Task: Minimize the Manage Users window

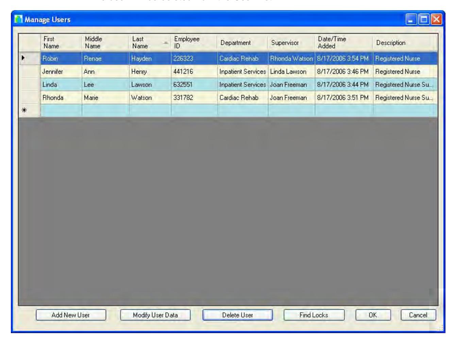Action: click(x=411, y=19)
